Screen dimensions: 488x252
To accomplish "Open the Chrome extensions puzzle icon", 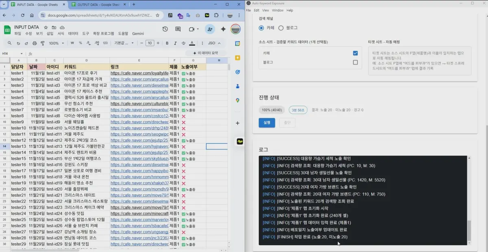I will (216, 15).
